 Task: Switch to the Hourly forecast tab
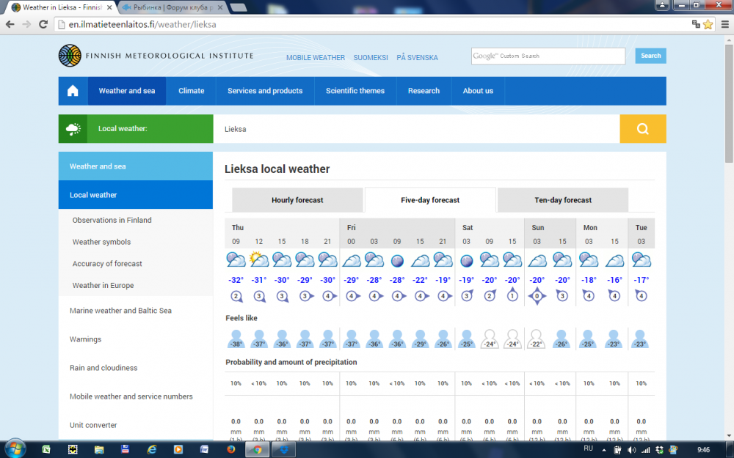coord(297,200)
